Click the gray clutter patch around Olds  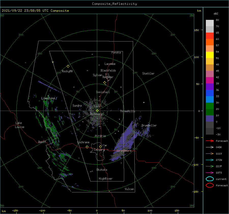coord(96,112)
